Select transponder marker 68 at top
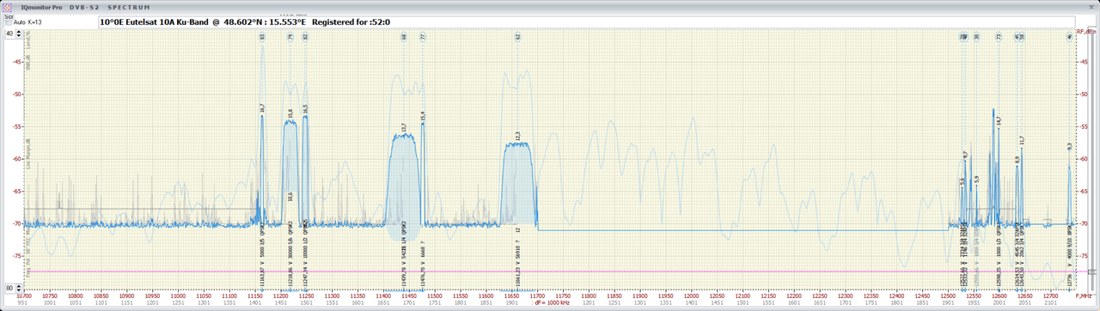 (403, 37)
